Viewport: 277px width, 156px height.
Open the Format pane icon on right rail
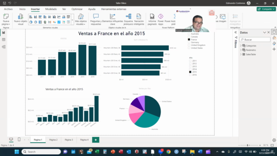[x=274, y=43]
